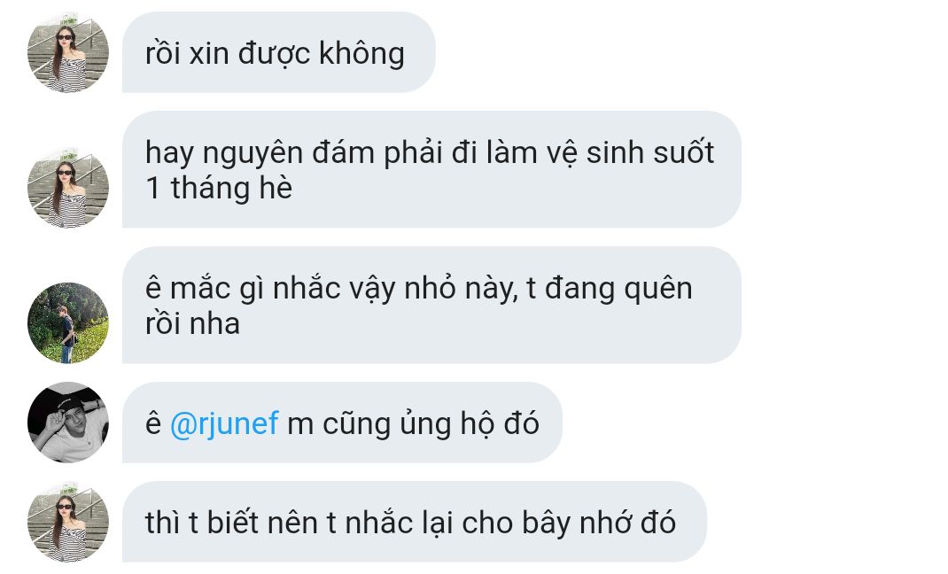The height and width of the screenshot is (574, 948).
Task: Open the black-and-white cap avatar profile
Action: (68, 423)
